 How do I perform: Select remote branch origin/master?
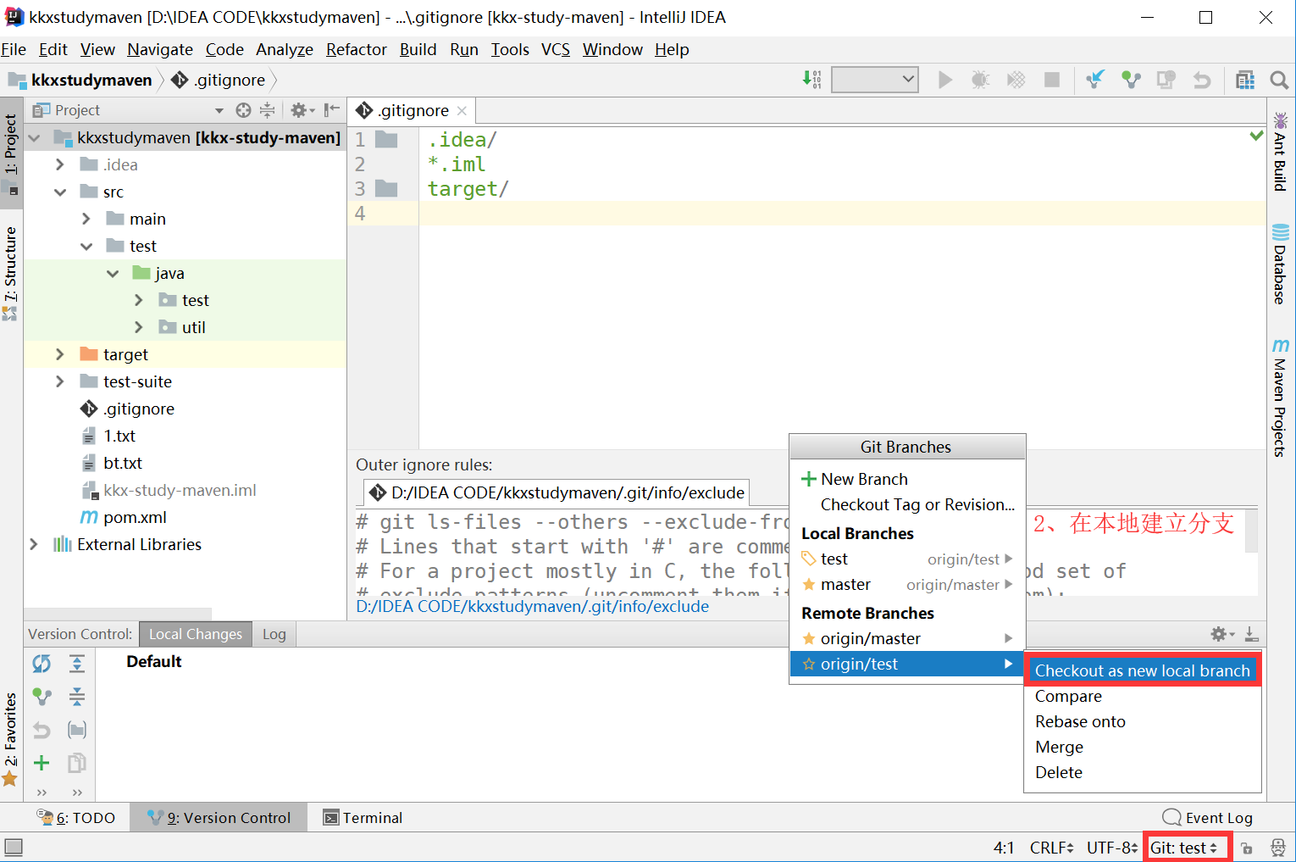[x=907, y=638]
